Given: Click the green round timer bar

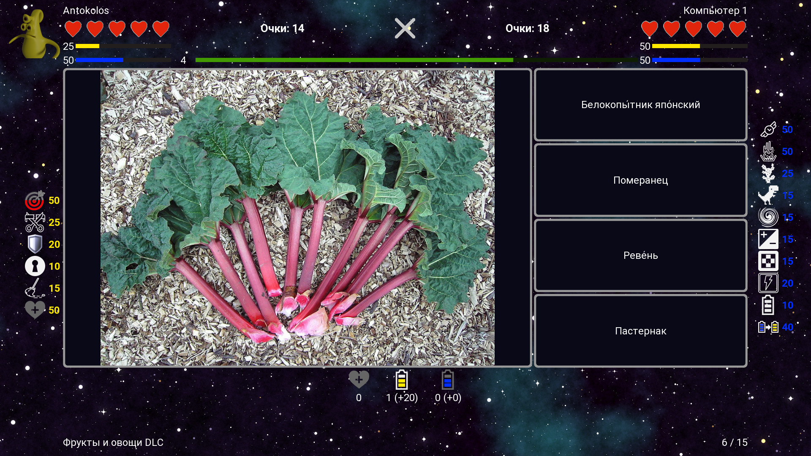Looking at the screenshot, I should [354, 60].
